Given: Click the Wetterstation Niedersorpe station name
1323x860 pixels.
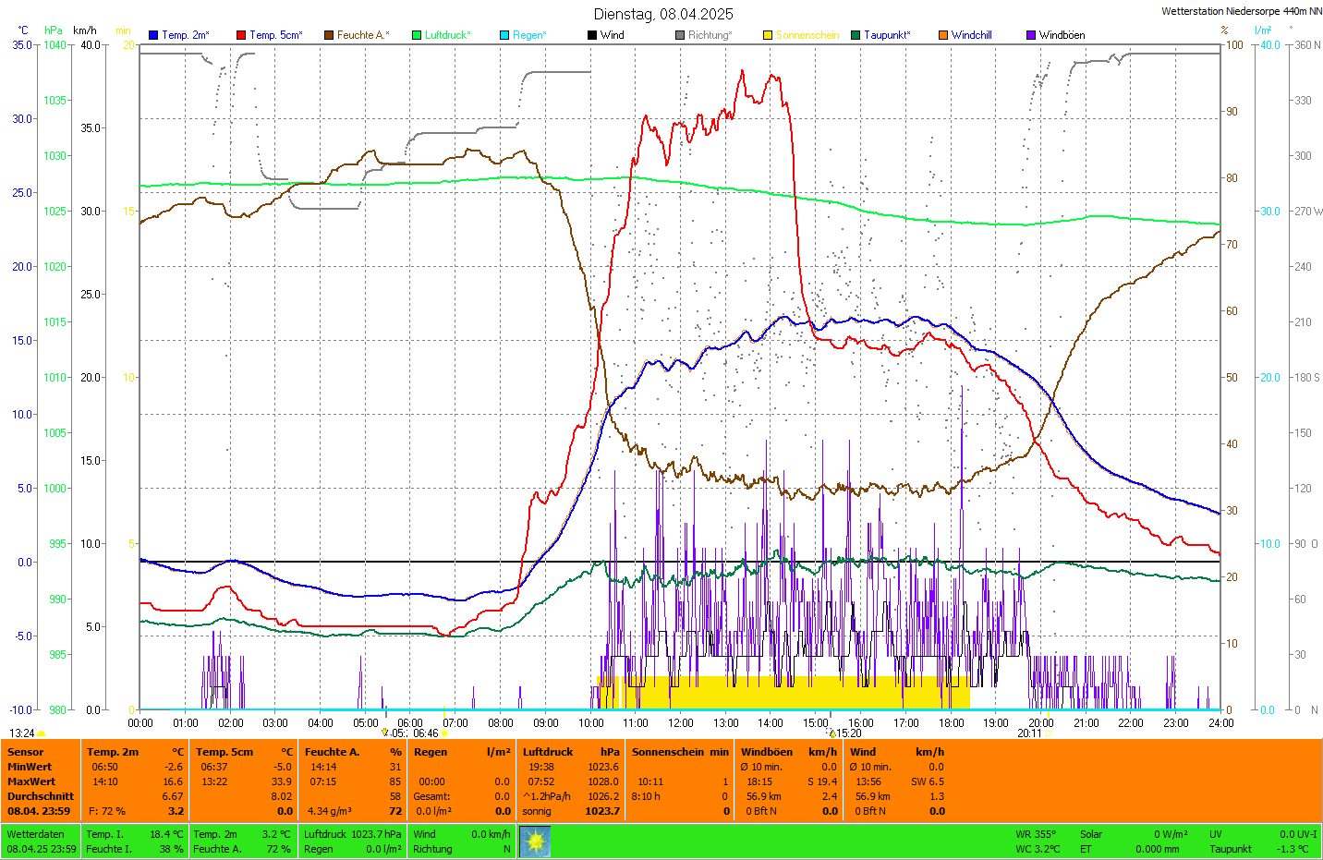Looking at the screenshot, I should [1241, 11].
